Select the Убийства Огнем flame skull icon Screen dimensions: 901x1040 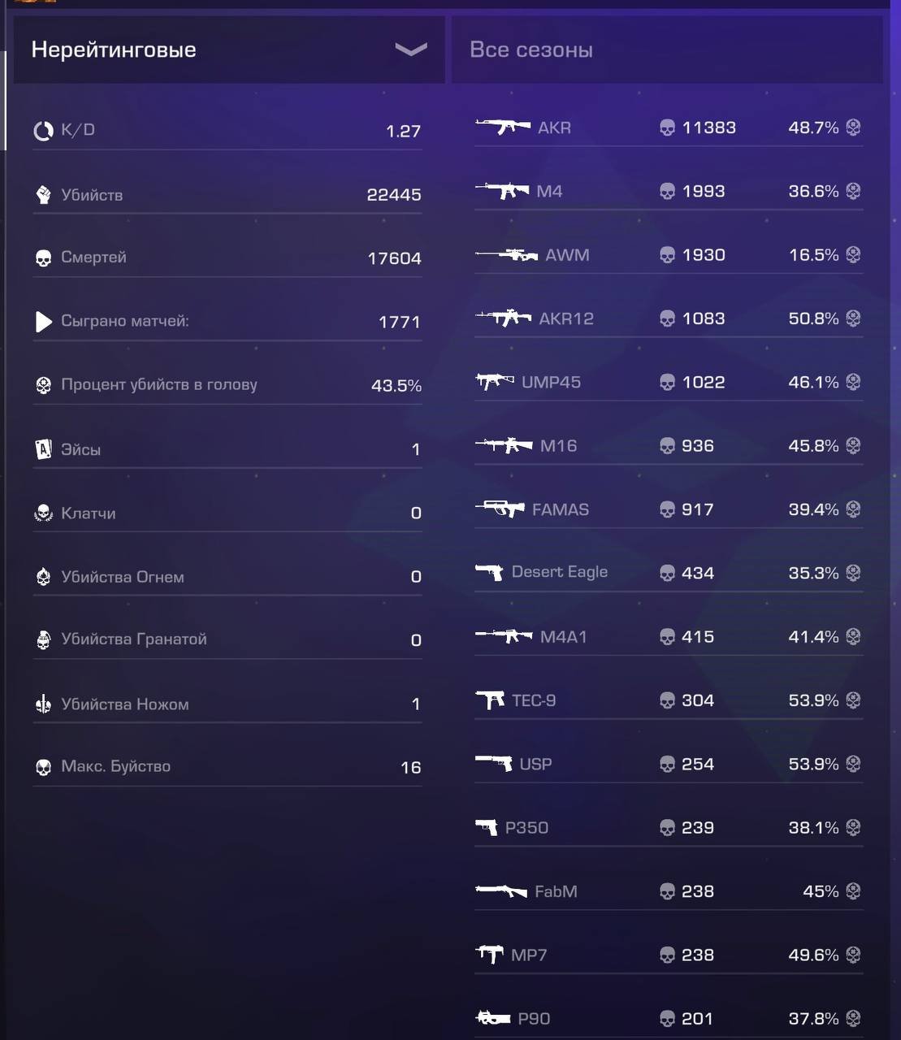[x=43, y=576]
